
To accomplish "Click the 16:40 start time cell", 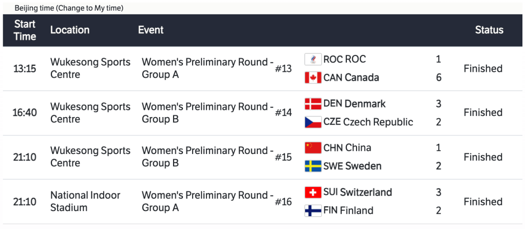I will [x=25, y=112].
